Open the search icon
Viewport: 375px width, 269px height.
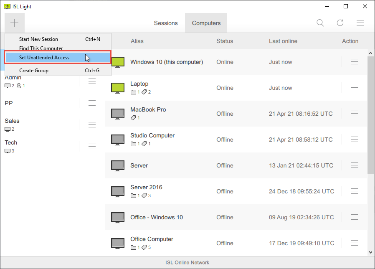pos(320,23)
